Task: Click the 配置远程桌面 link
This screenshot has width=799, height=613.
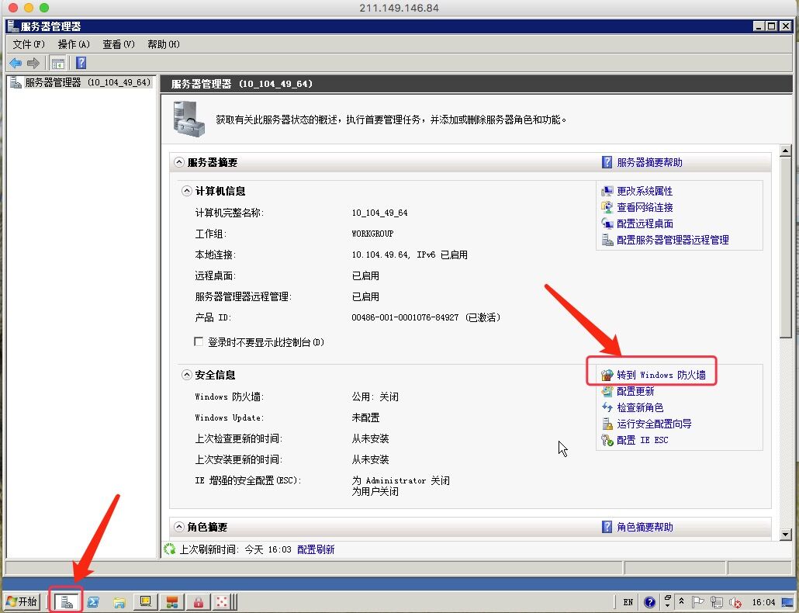Action: 645,223
